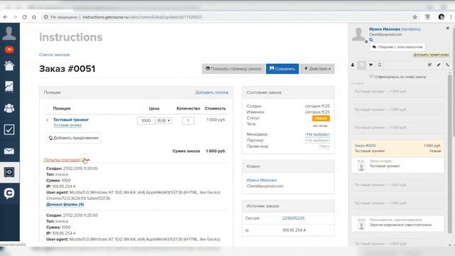Open the highlighted feed tab in client panel
The height and width of the screenshot is (256, 455).
click(x=362, y=65)
